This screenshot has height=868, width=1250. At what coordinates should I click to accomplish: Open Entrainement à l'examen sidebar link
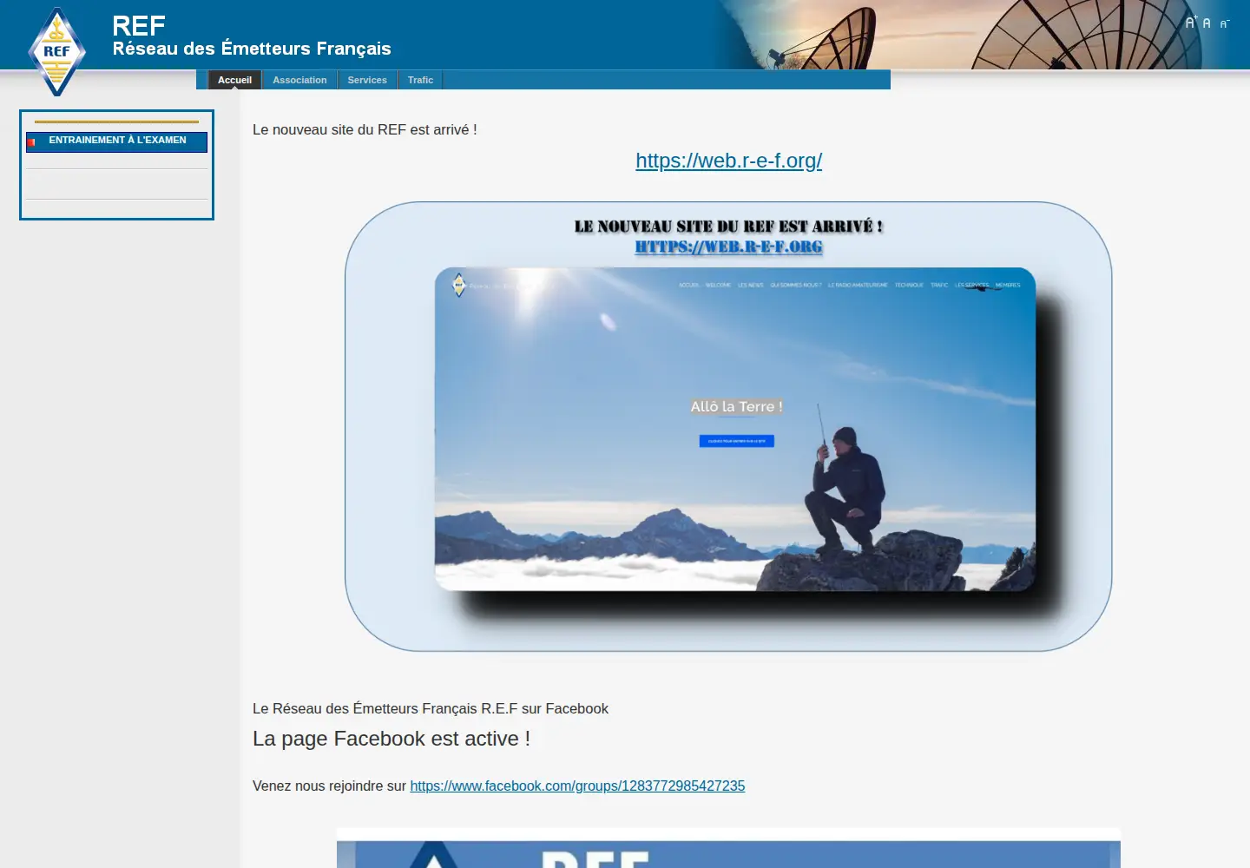point(117,141)
